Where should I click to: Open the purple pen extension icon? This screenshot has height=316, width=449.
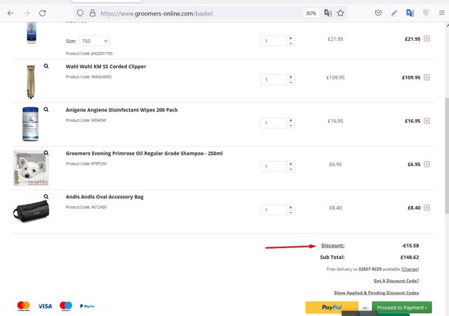coord(394,13)
